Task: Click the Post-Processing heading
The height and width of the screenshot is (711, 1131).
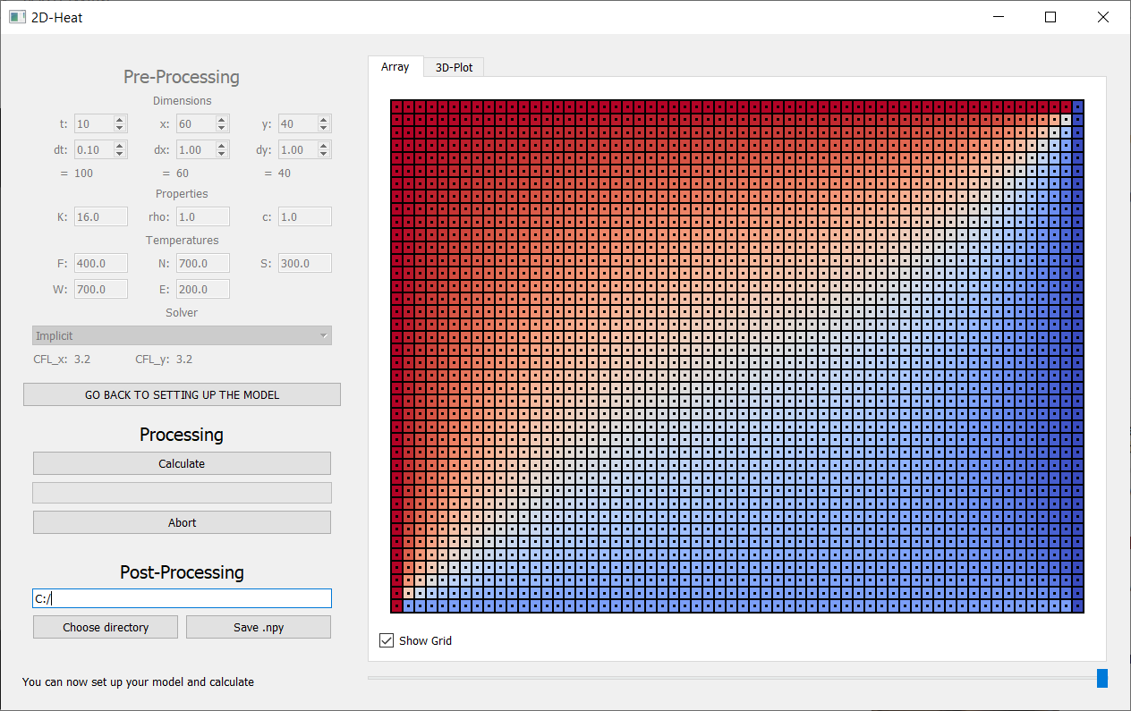Action: [x=182, y=572]
